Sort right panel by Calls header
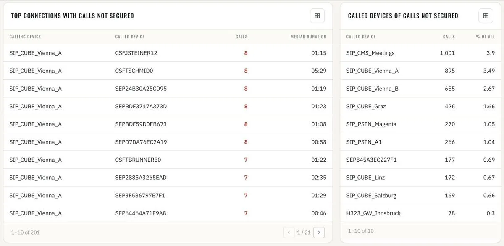This screenshot has width=504, height=246. 449,37
